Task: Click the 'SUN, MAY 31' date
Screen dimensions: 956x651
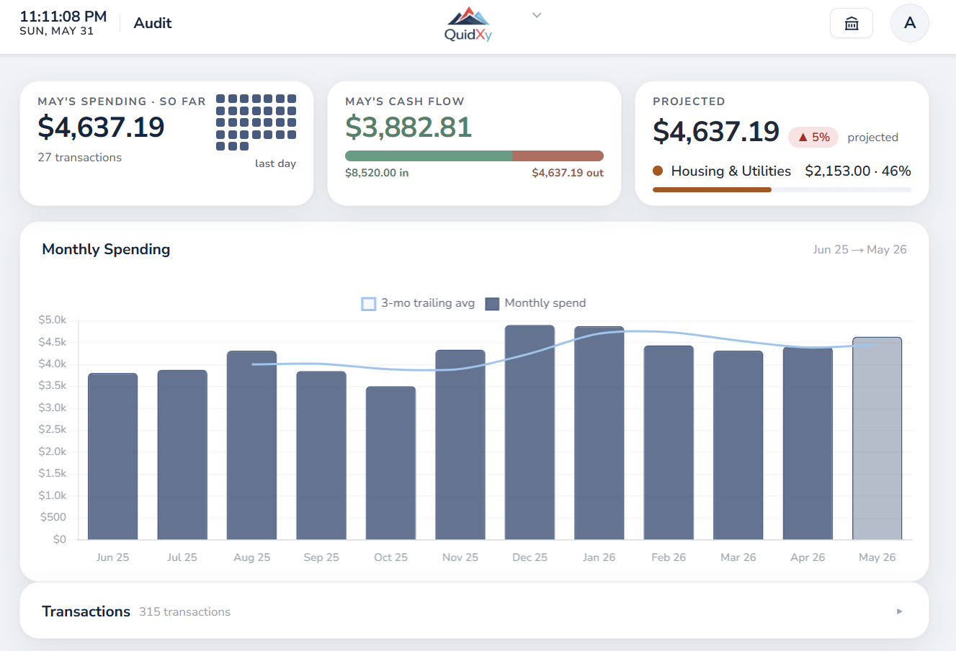Action: coord(57,31)
